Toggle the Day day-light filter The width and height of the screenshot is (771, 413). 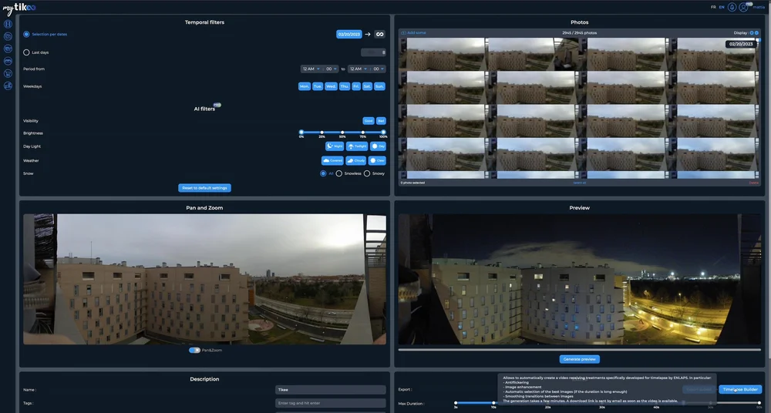(x=378, y=146)
